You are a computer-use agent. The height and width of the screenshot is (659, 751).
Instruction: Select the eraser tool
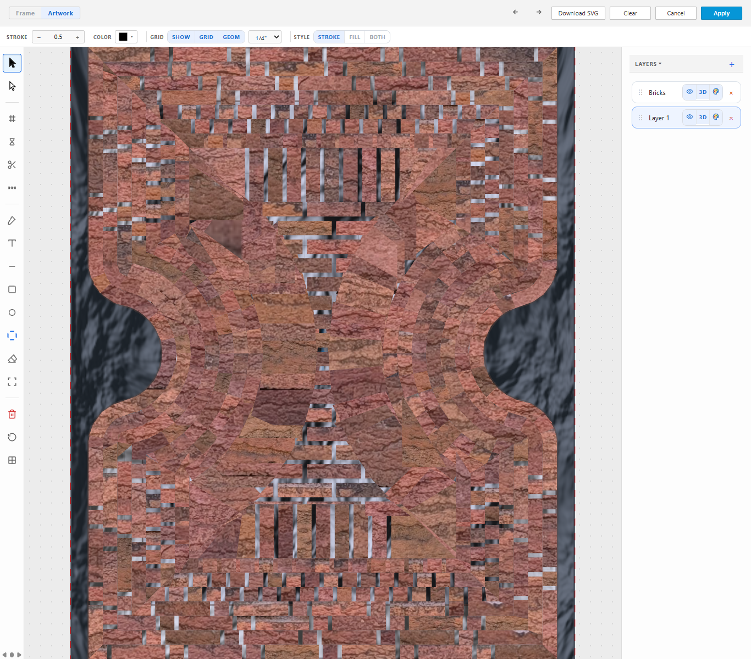(12, 359)
